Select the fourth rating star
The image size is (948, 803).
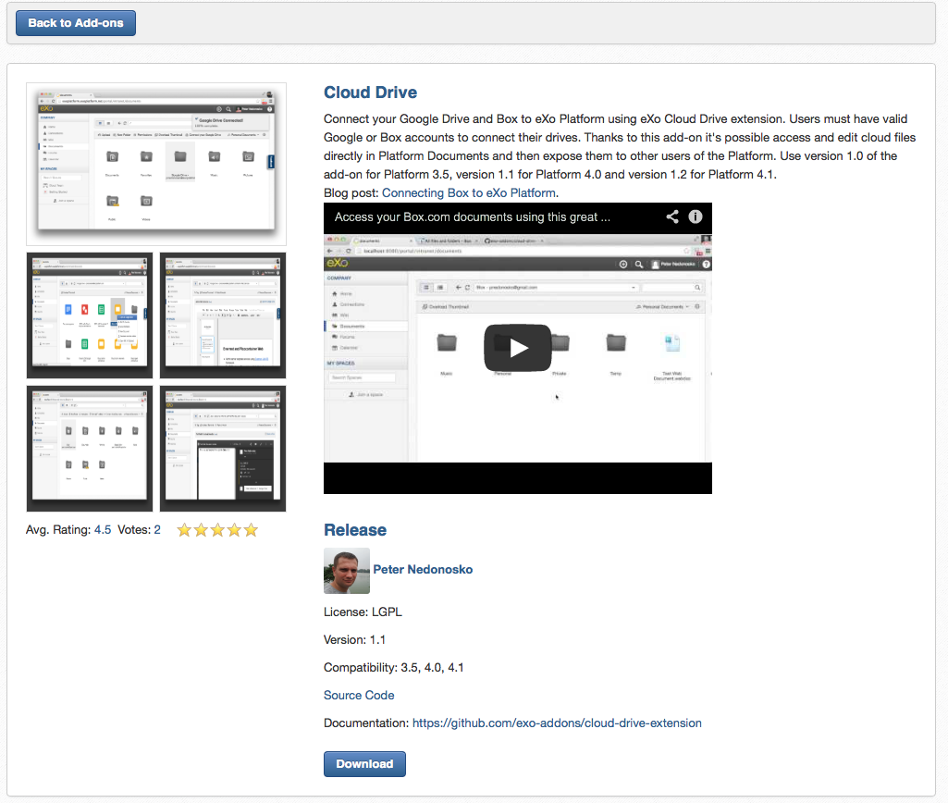click(x=234, y=530)
